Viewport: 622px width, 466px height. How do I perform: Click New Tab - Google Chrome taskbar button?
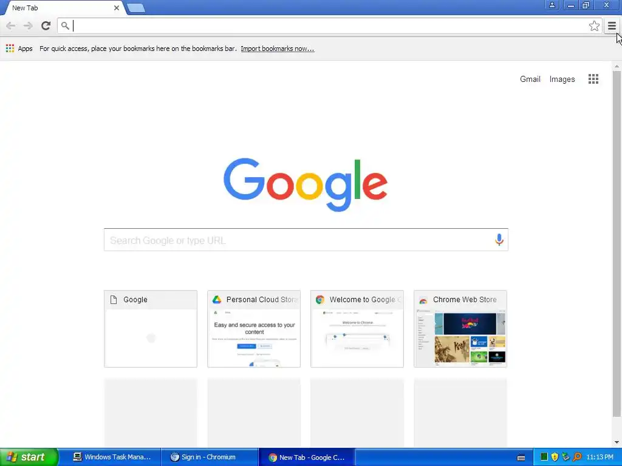(307, 458)
